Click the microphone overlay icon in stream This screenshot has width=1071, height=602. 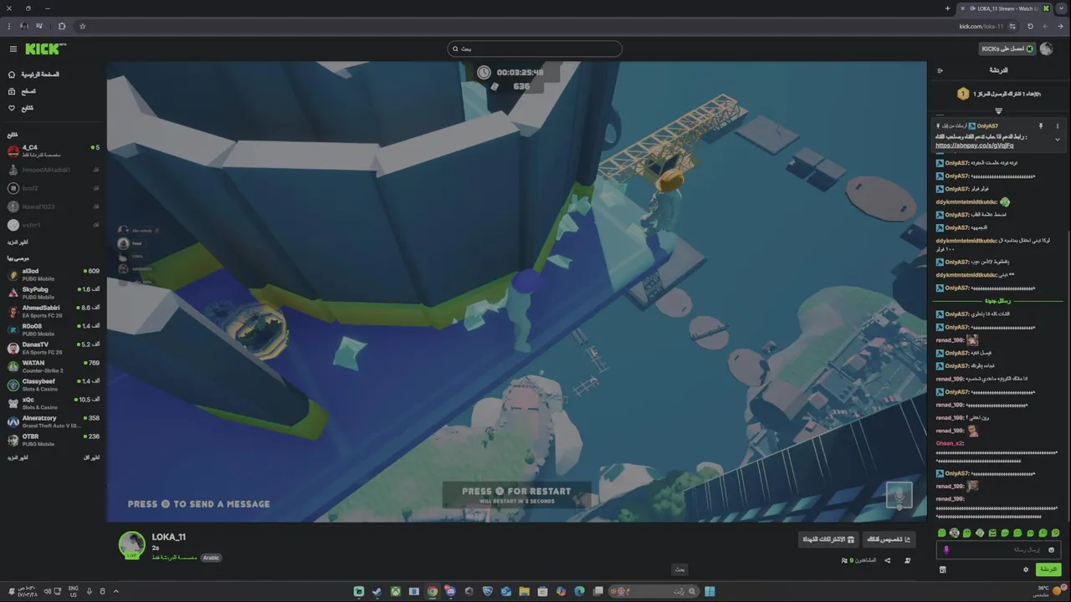(x=899, y=494)
